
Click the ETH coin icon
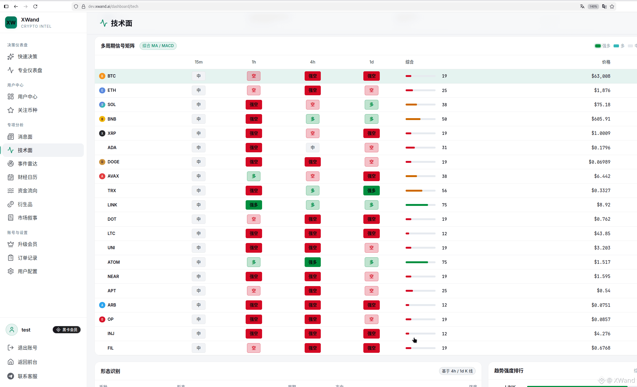point(102,90)
